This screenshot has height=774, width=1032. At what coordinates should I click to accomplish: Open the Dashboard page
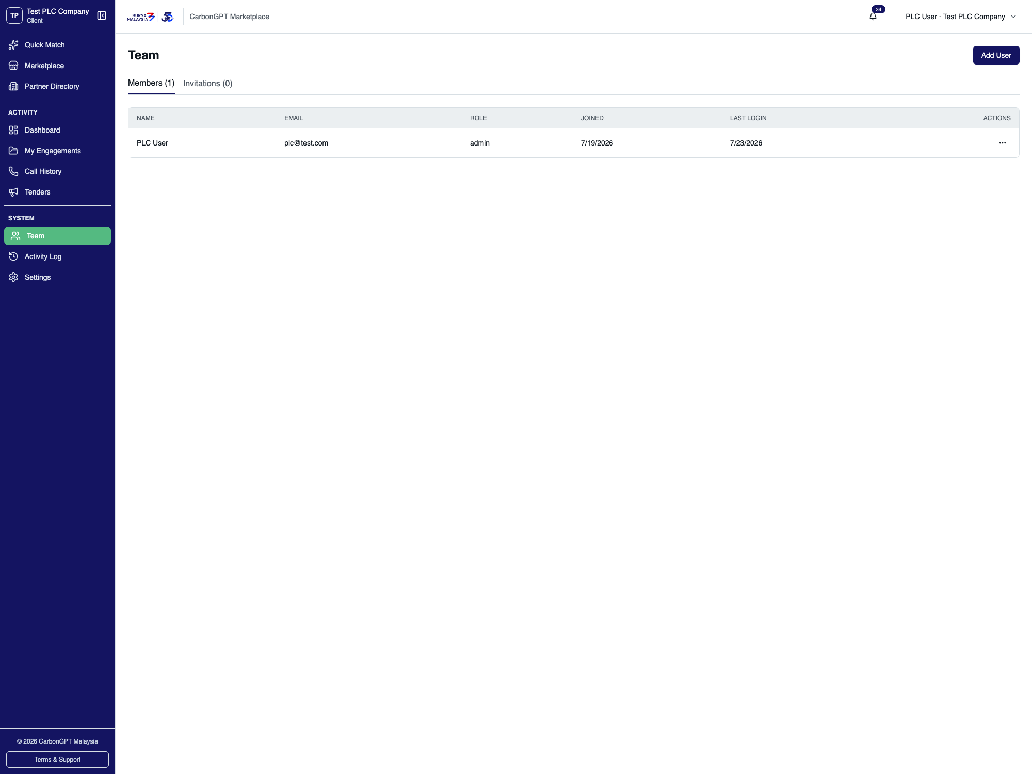click(x=57, y=130)
